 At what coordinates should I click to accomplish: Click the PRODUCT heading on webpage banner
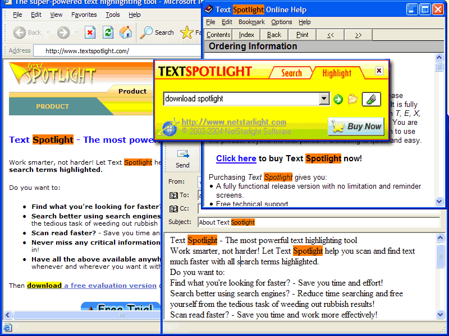[52, 106]
